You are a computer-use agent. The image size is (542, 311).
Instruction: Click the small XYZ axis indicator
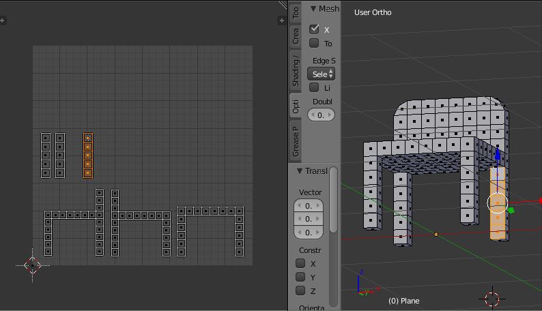(367, 284)
